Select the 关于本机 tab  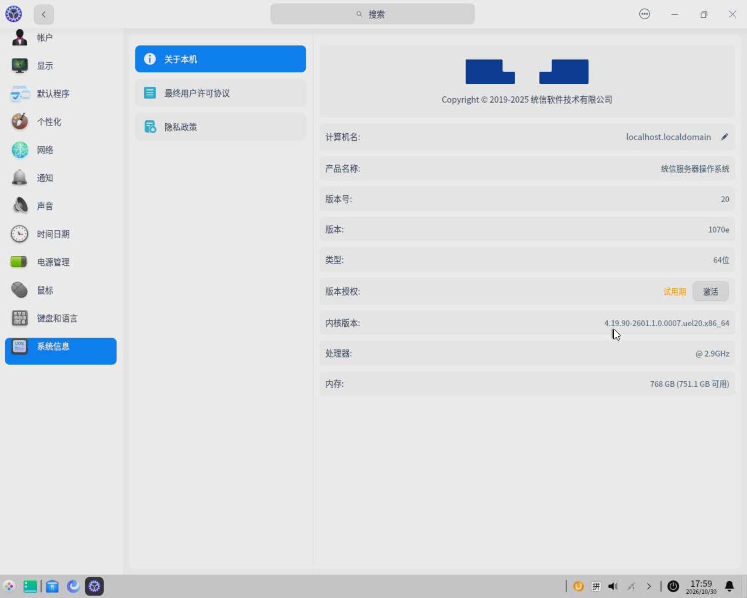[x=220, y=59]
